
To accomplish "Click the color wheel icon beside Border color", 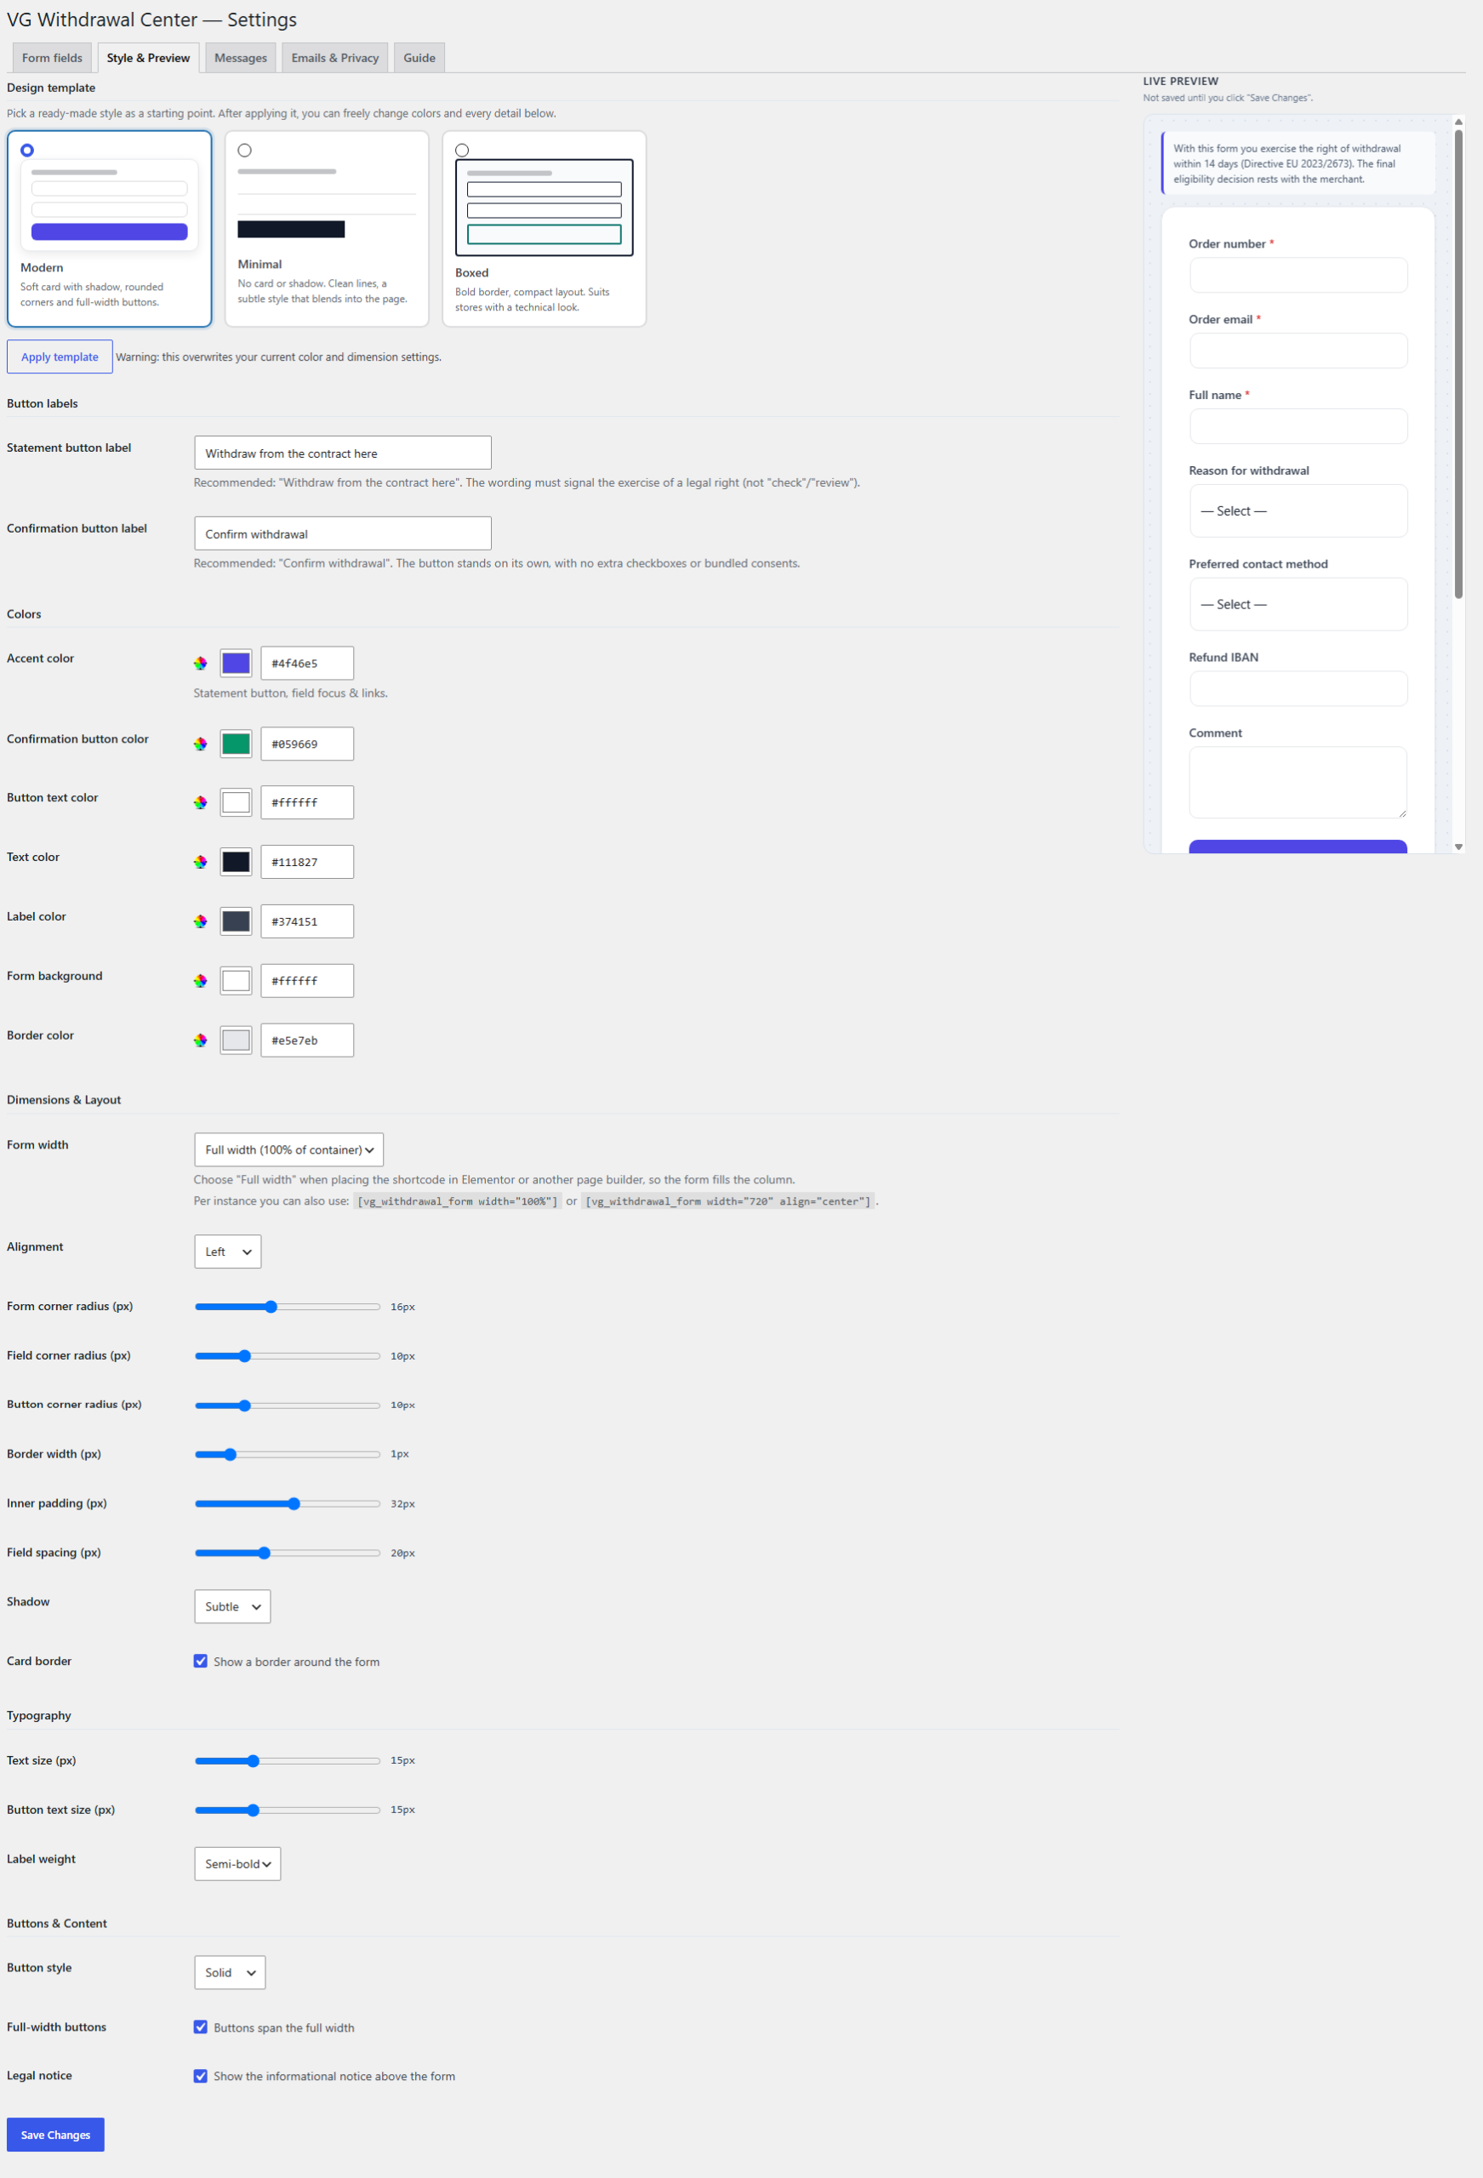I will tap(201, 1041).
